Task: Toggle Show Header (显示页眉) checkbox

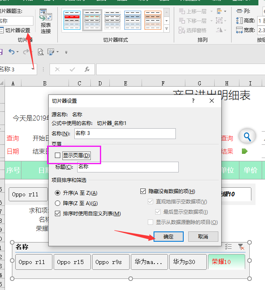Action: [x=57, y=156]
